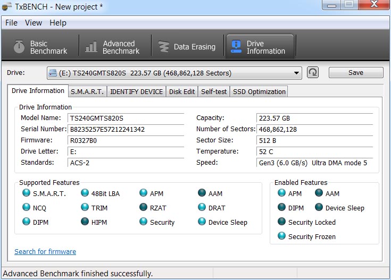Open the File menu
This screenshot has height=280, width=391.
[12, 23]
